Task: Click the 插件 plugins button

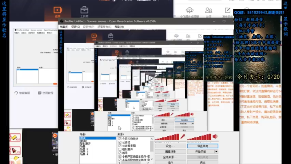Action: tap(170, 163)
